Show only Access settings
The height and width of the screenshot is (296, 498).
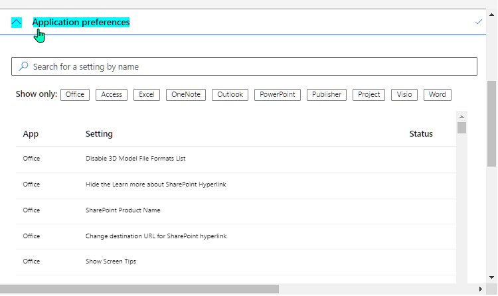point(112,95)
